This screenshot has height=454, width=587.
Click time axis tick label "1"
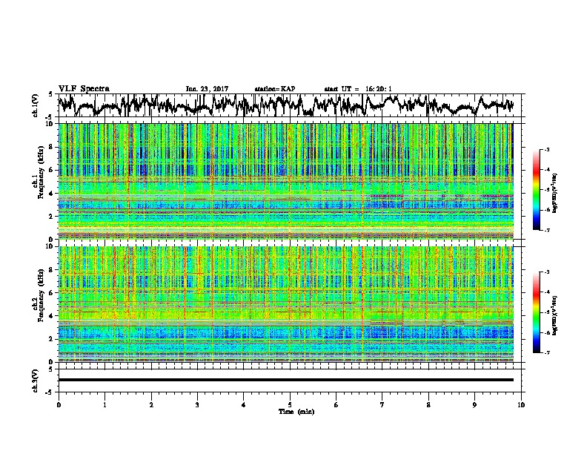pyautogui.click(x=105, y=405)
